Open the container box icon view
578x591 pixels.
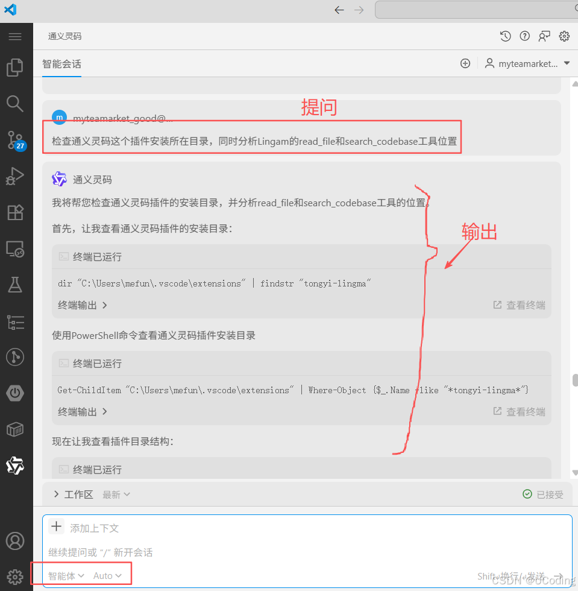(x=15, y=429)
